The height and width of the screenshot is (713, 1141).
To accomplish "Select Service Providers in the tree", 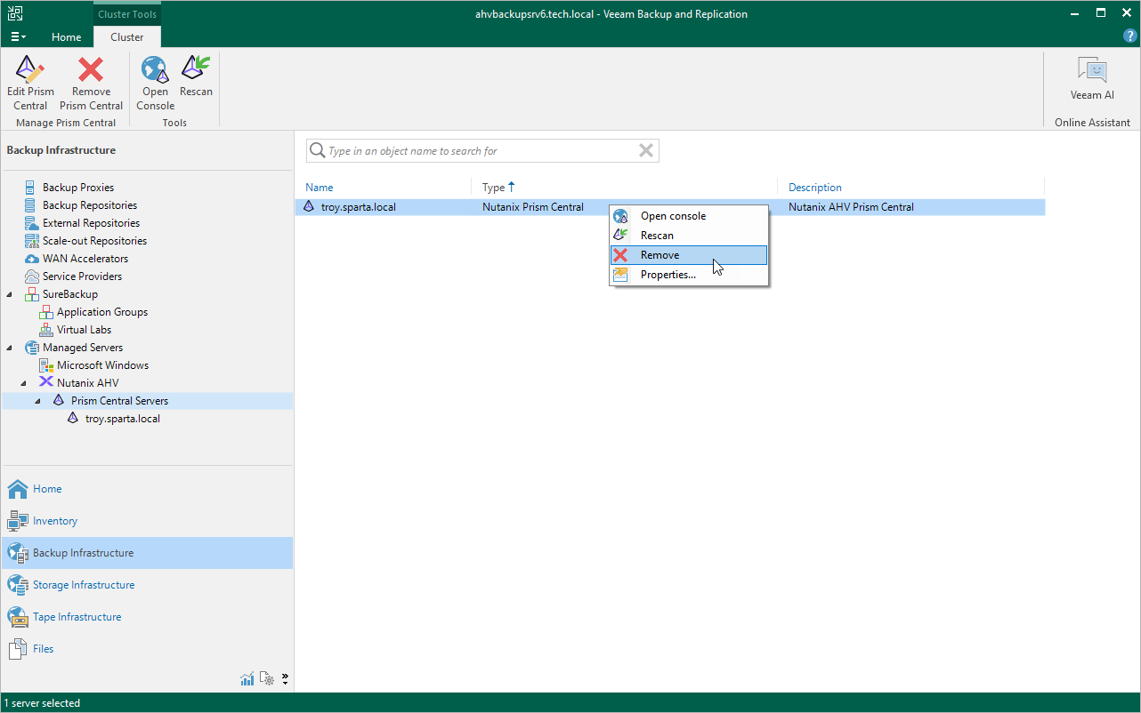I will point(83,276).
